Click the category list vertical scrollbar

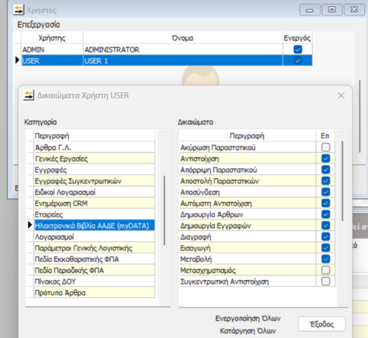(164, 210)
